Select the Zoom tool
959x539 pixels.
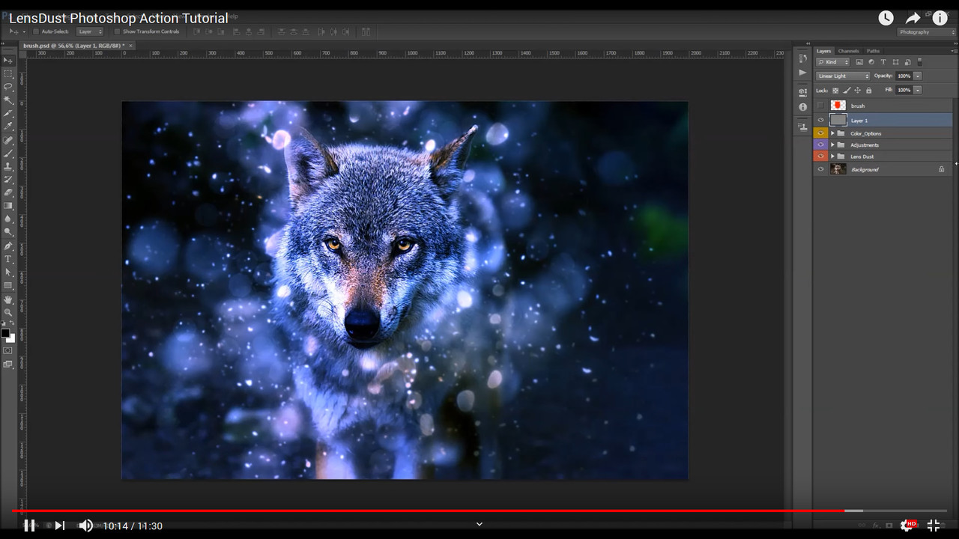[8, 312]
